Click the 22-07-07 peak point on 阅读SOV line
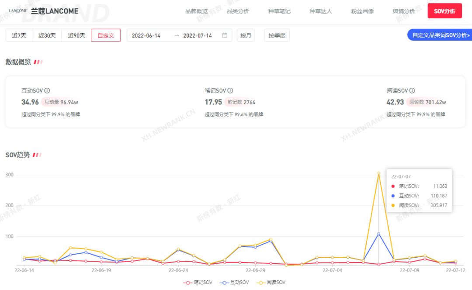This screenshot has height=290, width=472. 378,173
